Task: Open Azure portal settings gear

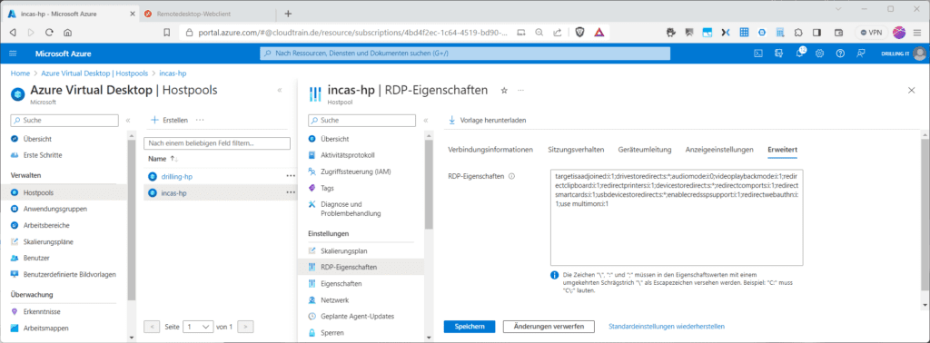Action: pyautogui.click(x=820, y=54)
